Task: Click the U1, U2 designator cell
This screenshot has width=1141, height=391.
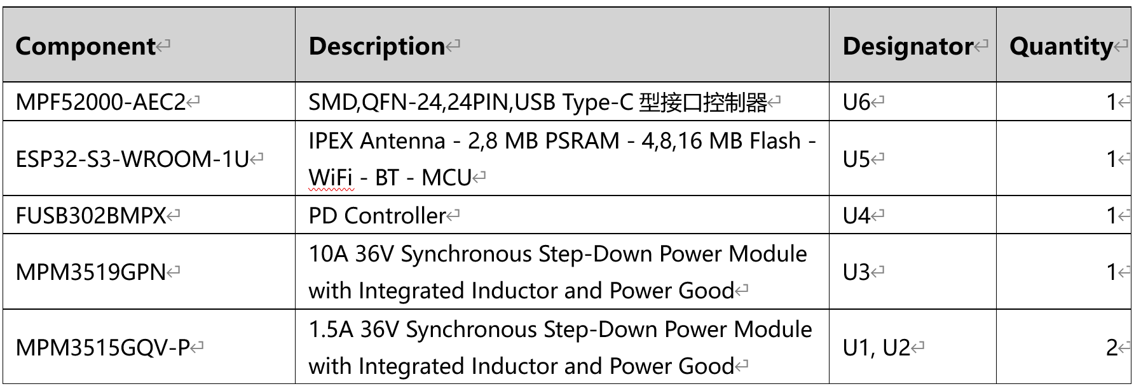Action: tap(876, 348)
